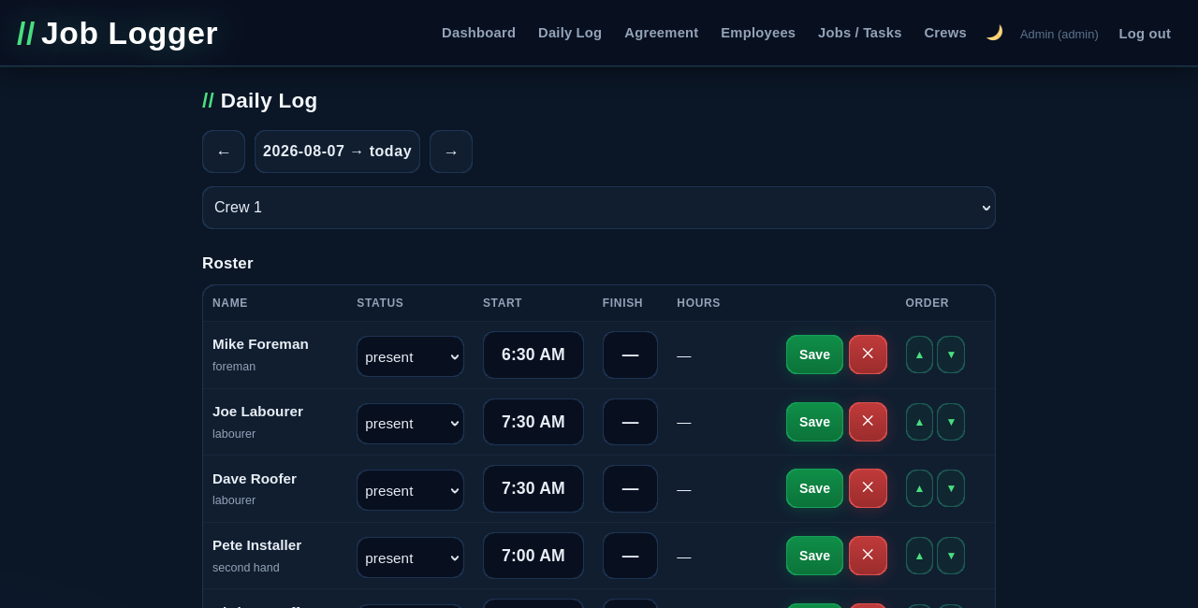
Task: Open Pete Installer's status dropdown
Action: (410, 557)
